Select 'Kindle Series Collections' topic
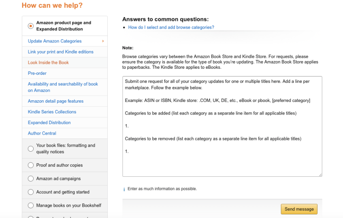This screenshot has width=343, height=218. (52, 112)
